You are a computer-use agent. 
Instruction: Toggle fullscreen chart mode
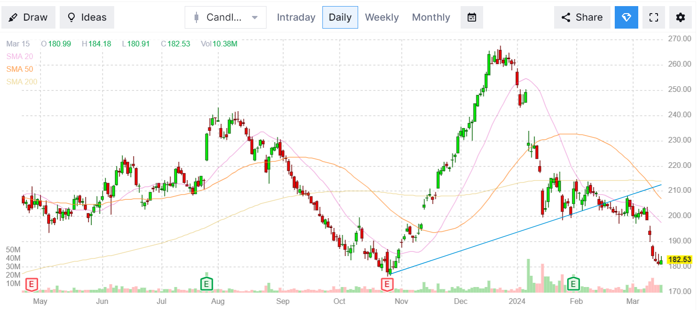[653, 17]
